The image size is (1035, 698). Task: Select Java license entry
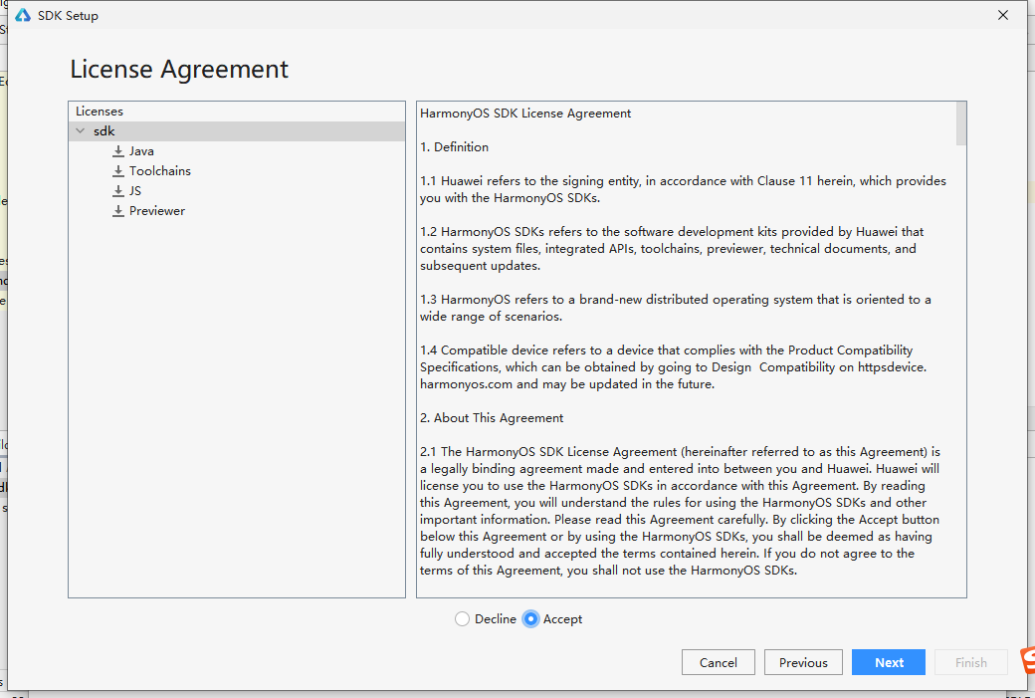(x=141, y=151)
